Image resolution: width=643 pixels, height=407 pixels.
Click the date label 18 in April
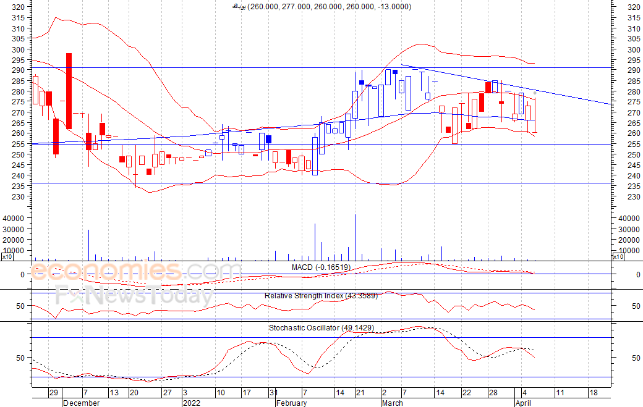[x=594, y=393]
